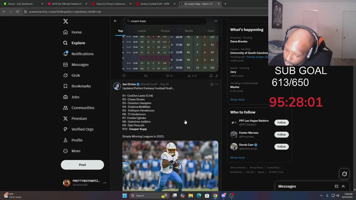Open Joe Orrico's profile avatar
356x200 pixels.
click(x=117, y=86)
